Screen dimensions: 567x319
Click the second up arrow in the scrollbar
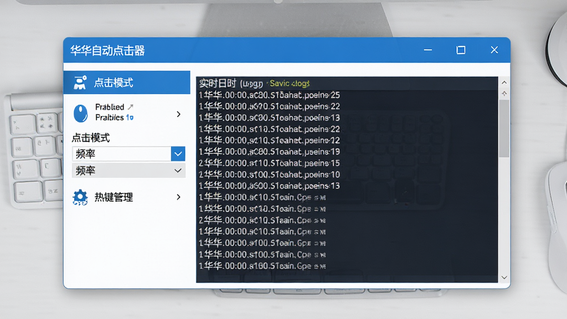tap(504, 94)
